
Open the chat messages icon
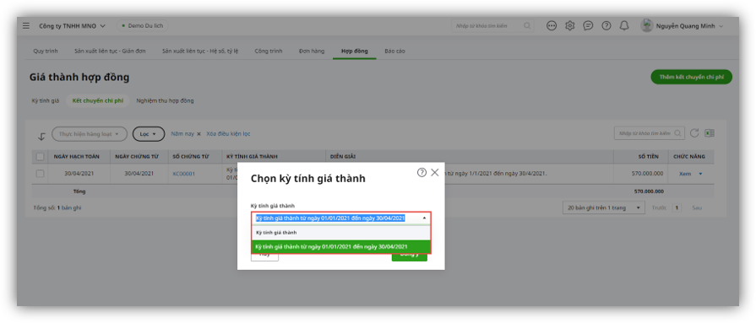point(588,26)
